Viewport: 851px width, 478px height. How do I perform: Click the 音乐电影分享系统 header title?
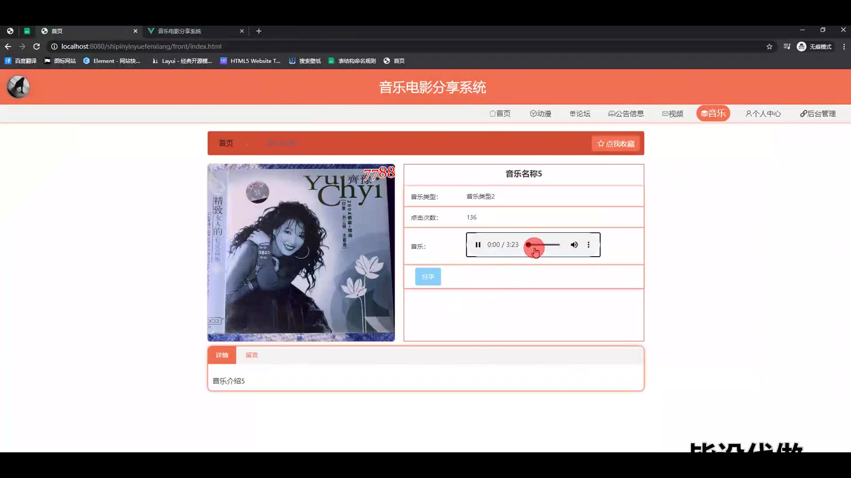(x=433, y=87)
